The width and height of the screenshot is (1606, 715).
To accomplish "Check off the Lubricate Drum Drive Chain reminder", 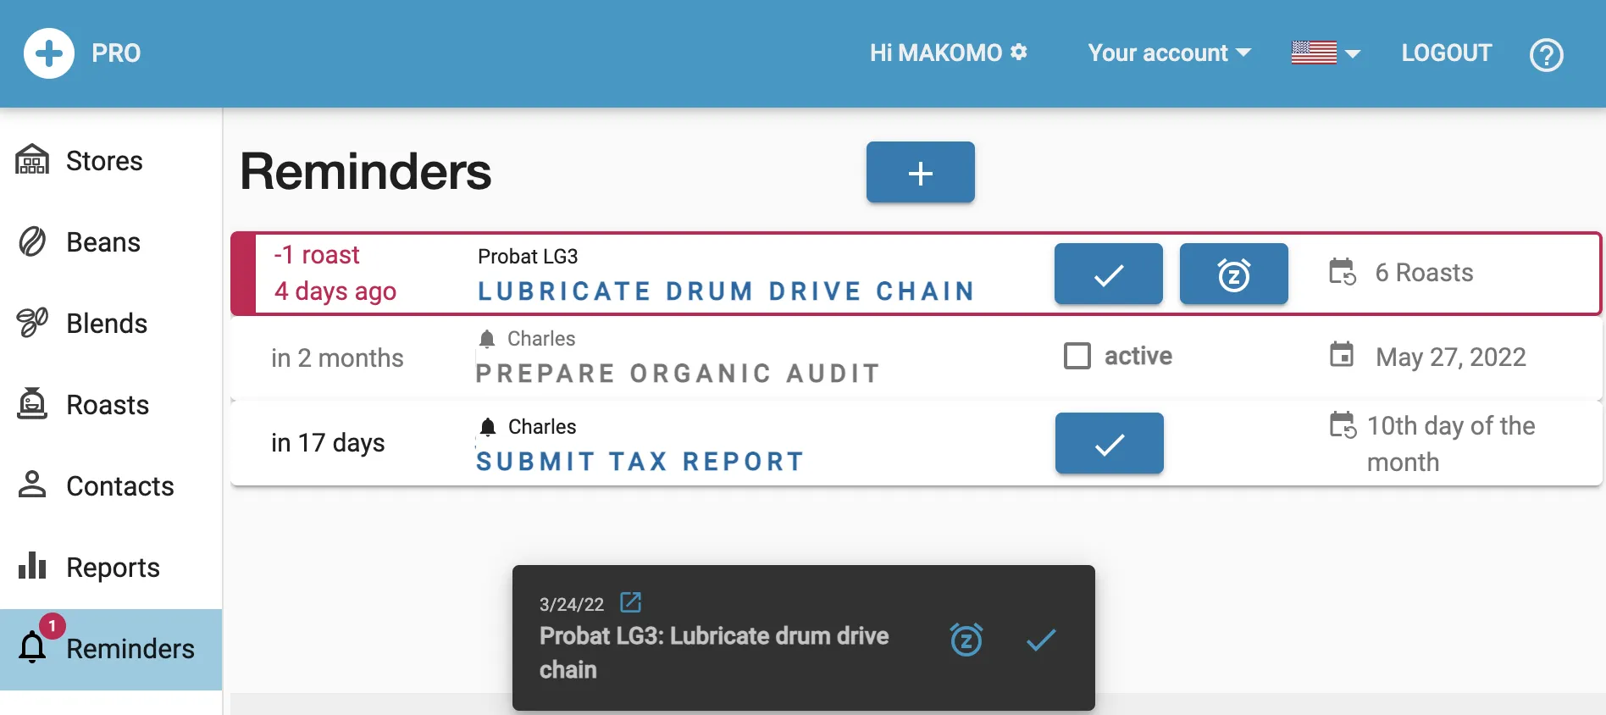I will click(x=1108, y=274).
